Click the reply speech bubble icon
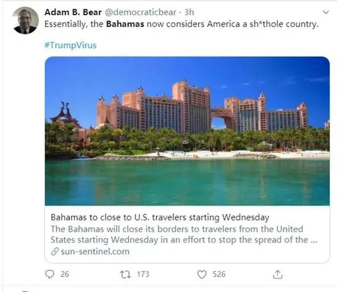337x292 pixels. [50, 274]
